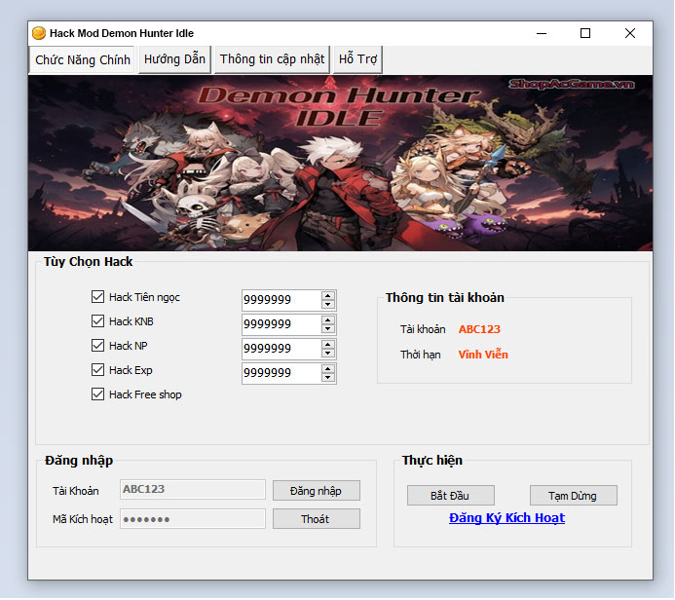The height and width of the screenshot is (600, 675).
Task: Disable the Hack Exp checkbox
Action: [x=97, y=370]
